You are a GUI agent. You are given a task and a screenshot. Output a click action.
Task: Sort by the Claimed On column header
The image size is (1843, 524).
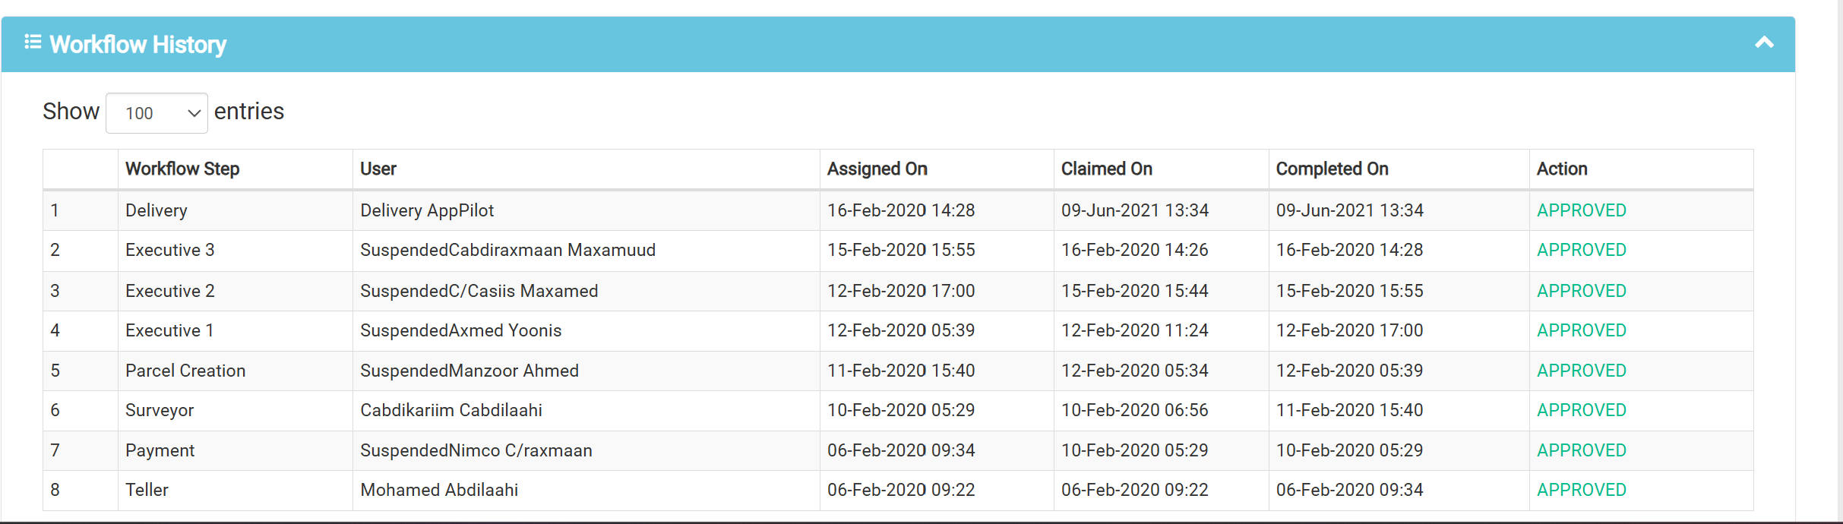1107,169
